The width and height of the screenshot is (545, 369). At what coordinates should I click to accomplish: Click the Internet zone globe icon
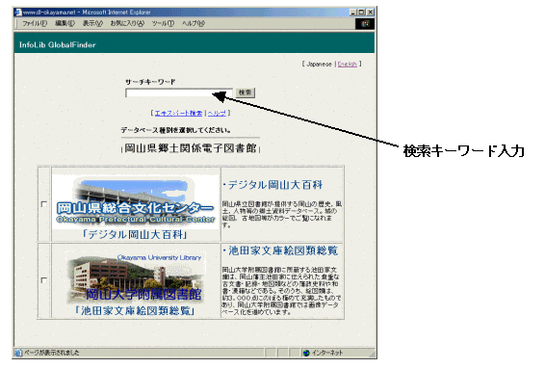point(306,353)
